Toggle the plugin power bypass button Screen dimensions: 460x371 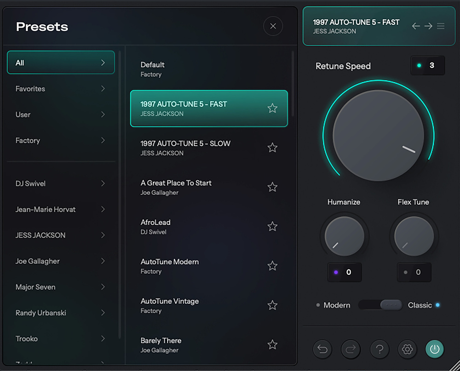435,349
